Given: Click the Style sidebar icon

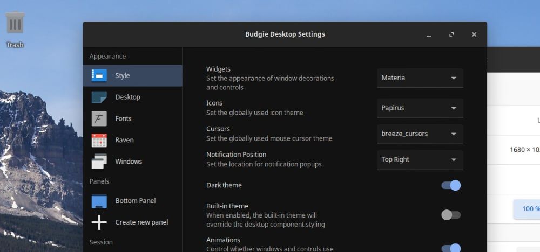Looking at the screenshot, I should [99, 75].
